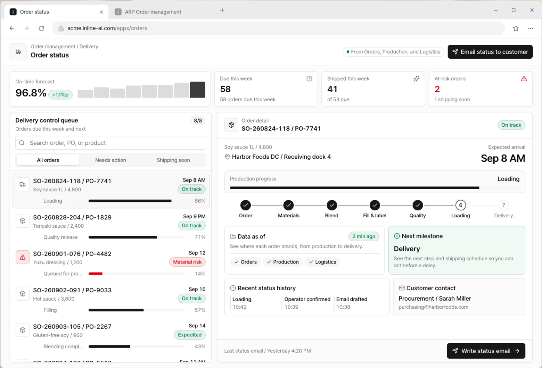The image size is (542, 368).
Task: Click the browser back arrow
Action: coord(12,28)
